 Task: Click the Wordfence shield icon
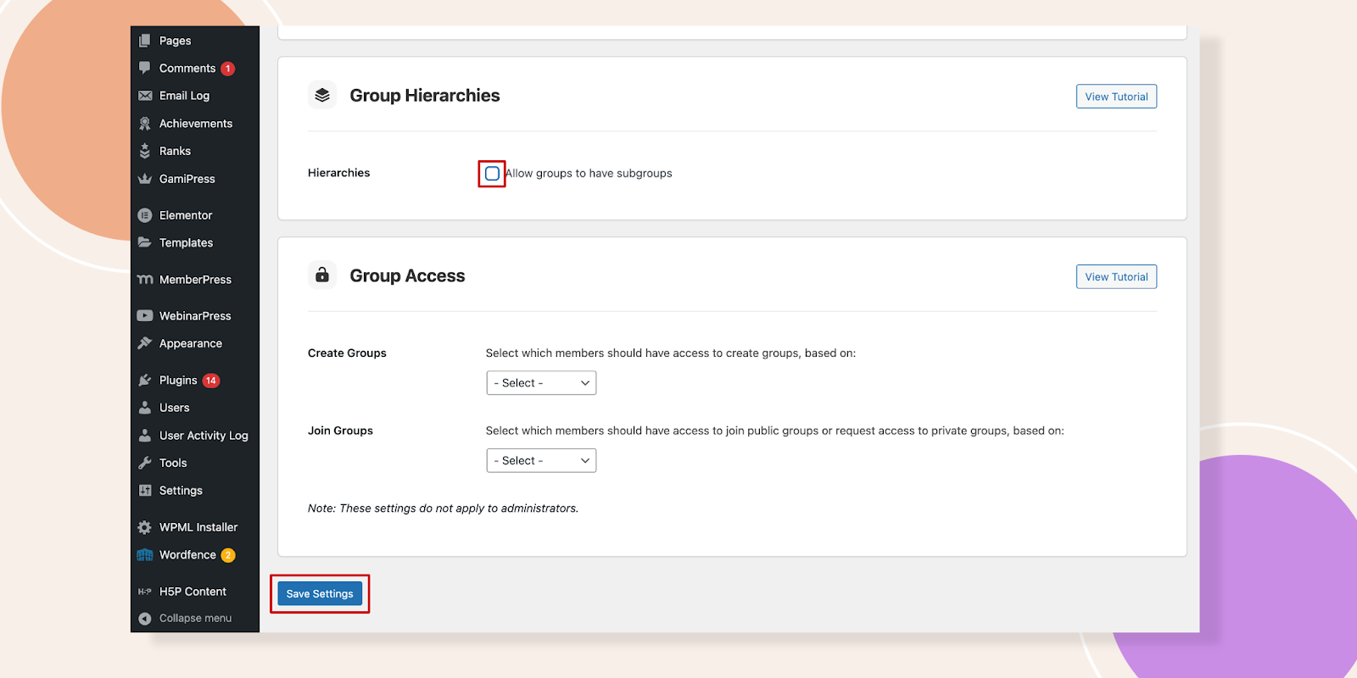(x=145, y=555)
